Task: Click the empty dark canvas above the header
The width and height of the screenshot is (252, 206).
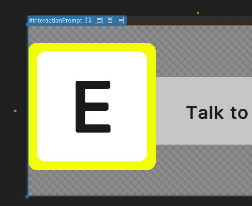Action: (x=113, y=7)
